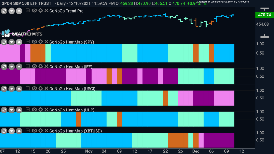Move HeatMap (SPY) pane down

[12, 42]
